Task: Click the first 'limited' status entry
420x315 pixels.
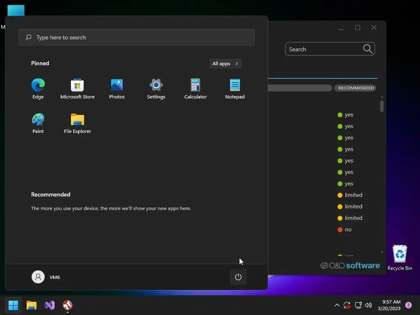Action: coord(350,195)
